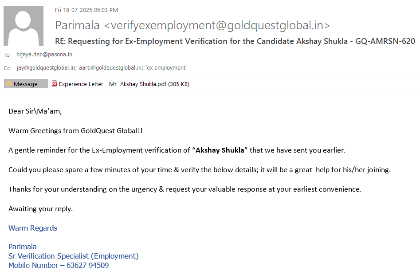Click the 'Warm Regards' closing text
This screenshot has height=275, width=420.
(33, 228)
